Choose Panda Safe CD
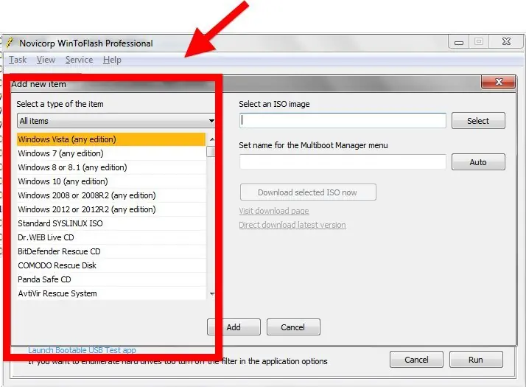This screenshot has width=526, height=387. tap(111, 279)
